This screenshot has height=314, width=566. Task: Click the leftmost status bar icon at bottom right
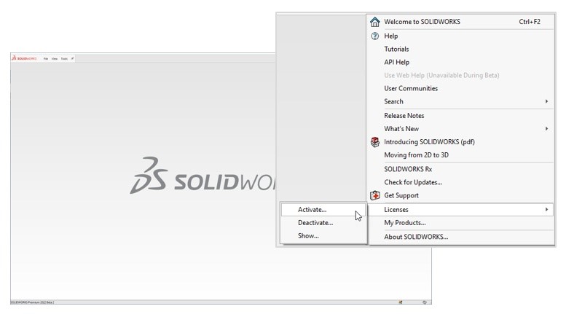tap(401, 302)
